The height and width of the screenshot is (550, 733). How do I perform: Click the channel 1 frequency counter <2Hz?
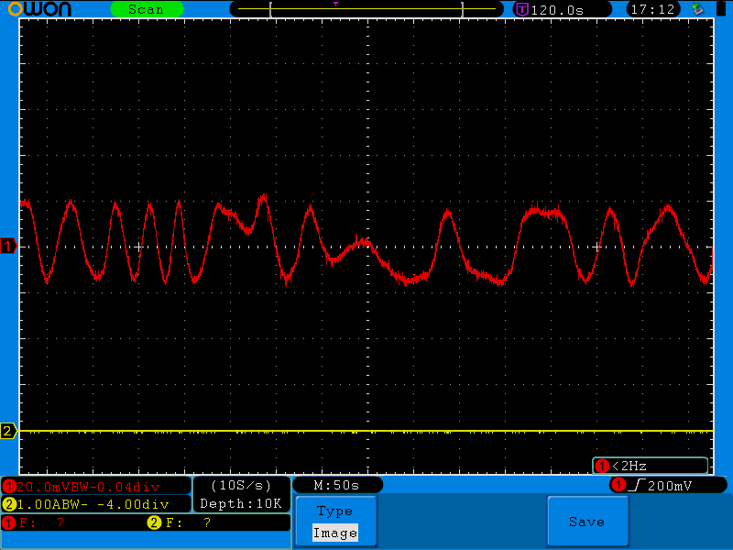point(650,466)
